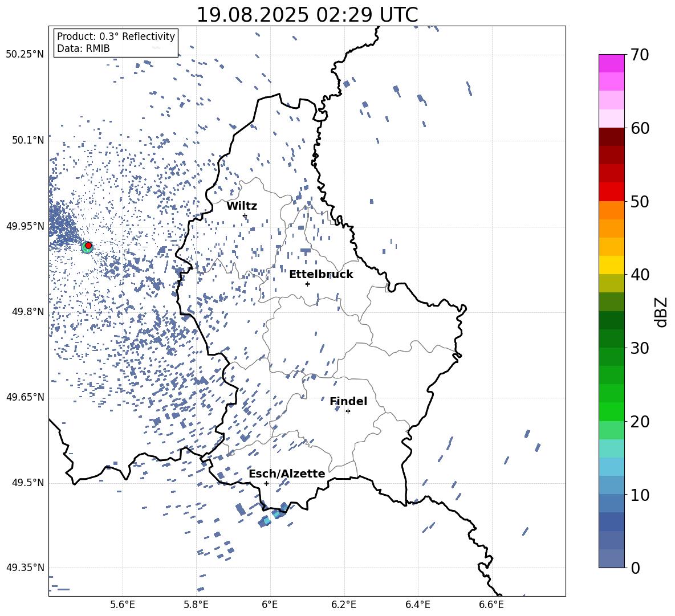Click the Findel station cross marker
This screenshot has width=675, height=616.
click(x=348, y=411)
